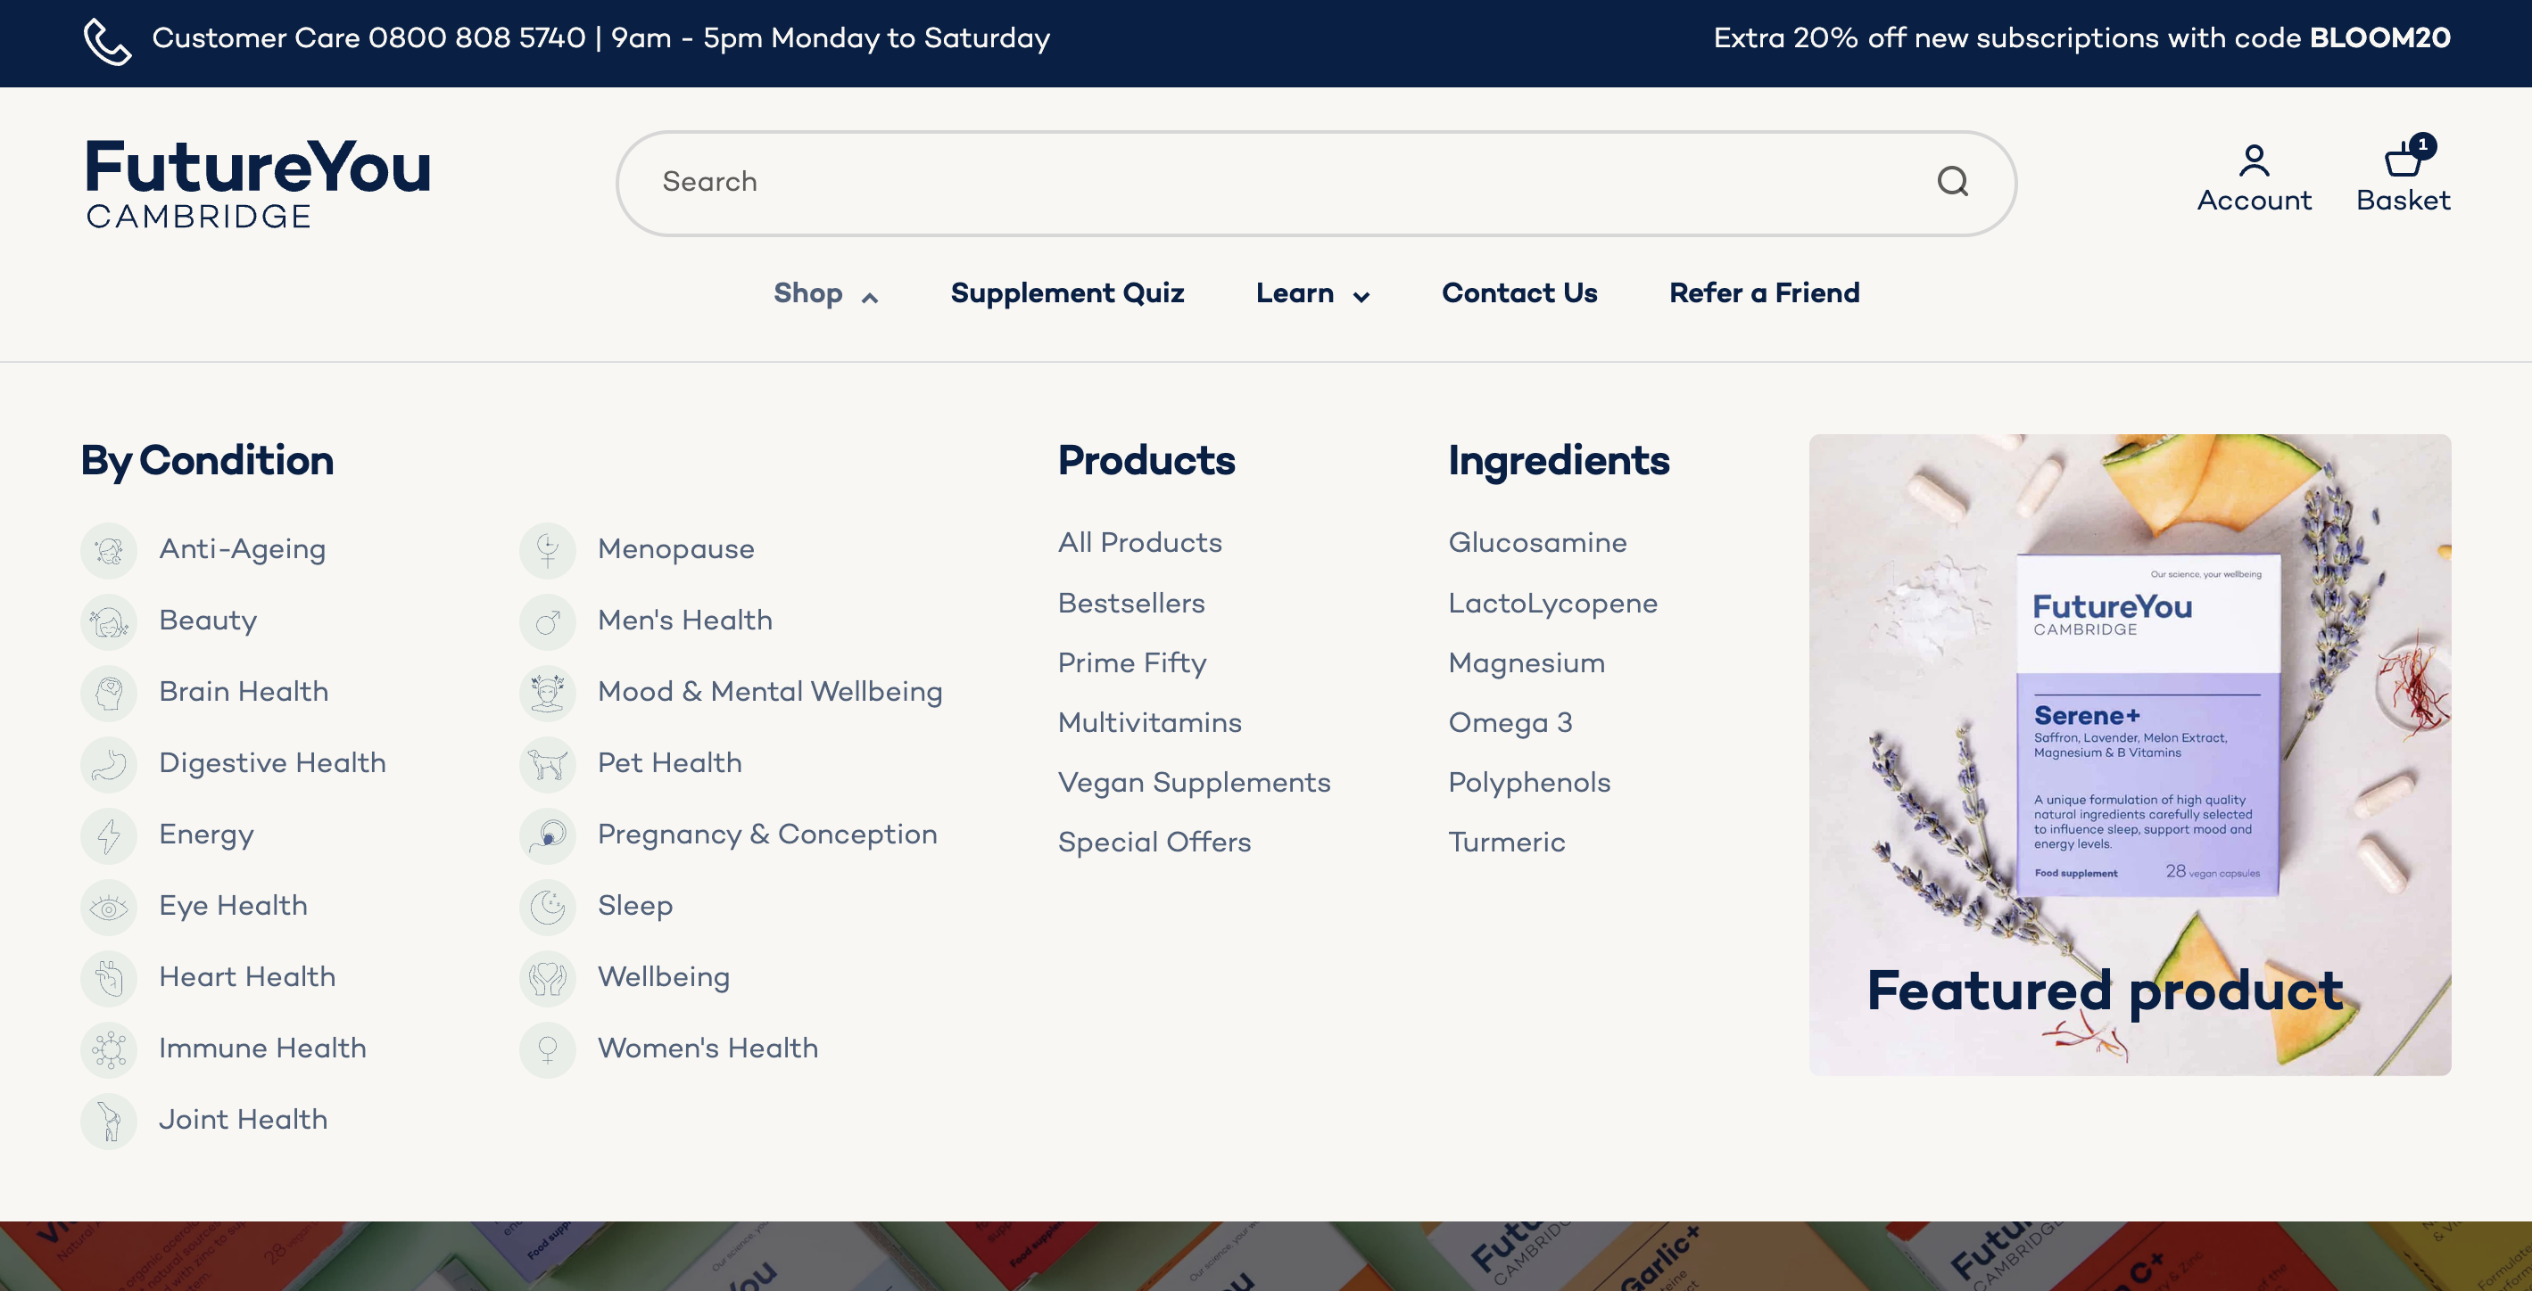Open the Menopause link
Image resolution: width=2532 pixels, height=1291 pixels.
click(x=676, y=549)
